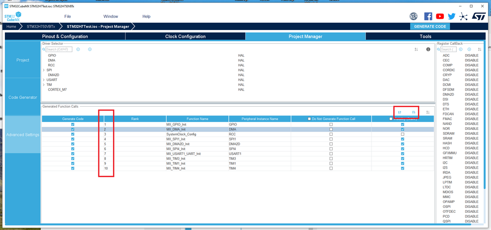This screenshot has height=230, width=491.
Task: Sort the Driver Selector list alphabetically
Action: [416, 50]
